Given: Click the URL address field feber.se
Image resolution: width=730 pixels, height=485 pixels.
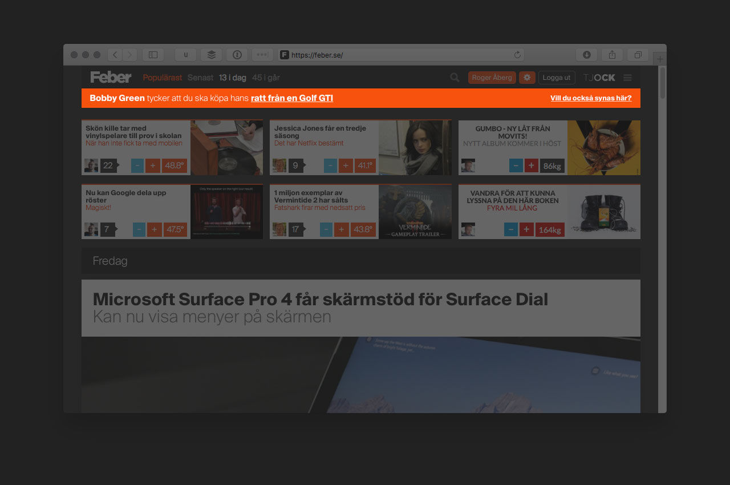Looking at the screenshot, I should tap(401, 55).
